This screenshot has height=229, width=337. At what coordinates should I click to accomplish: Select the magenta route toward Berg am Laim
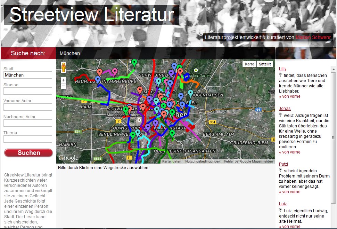point(192,132)
